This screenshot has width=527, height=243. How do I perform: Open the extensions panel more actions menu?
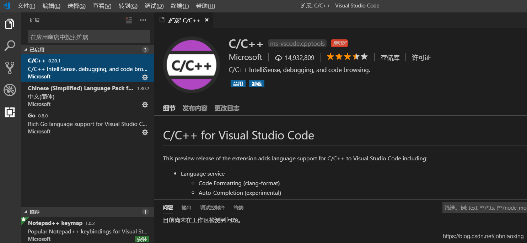pos(143,20)
